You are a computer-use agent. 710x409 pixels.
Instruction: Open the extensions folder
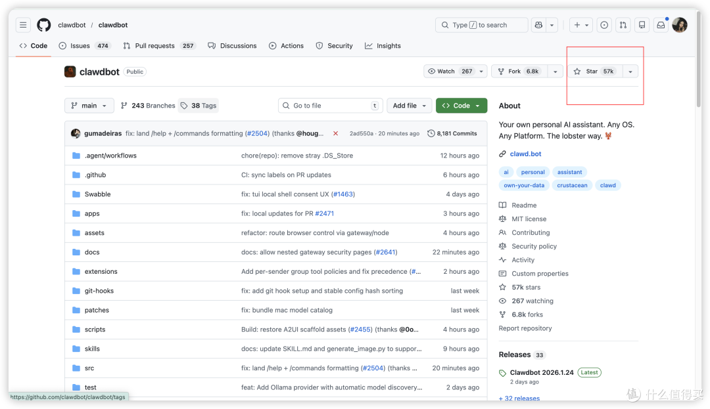(x=101, y=272)
